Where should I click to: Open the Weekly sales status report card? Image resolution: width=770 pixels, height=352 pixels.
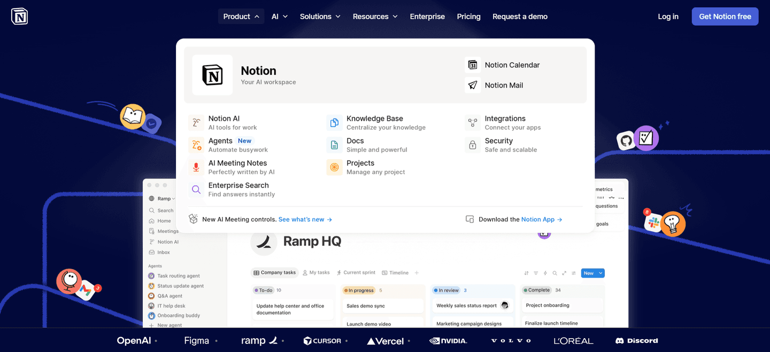[472, 306]
